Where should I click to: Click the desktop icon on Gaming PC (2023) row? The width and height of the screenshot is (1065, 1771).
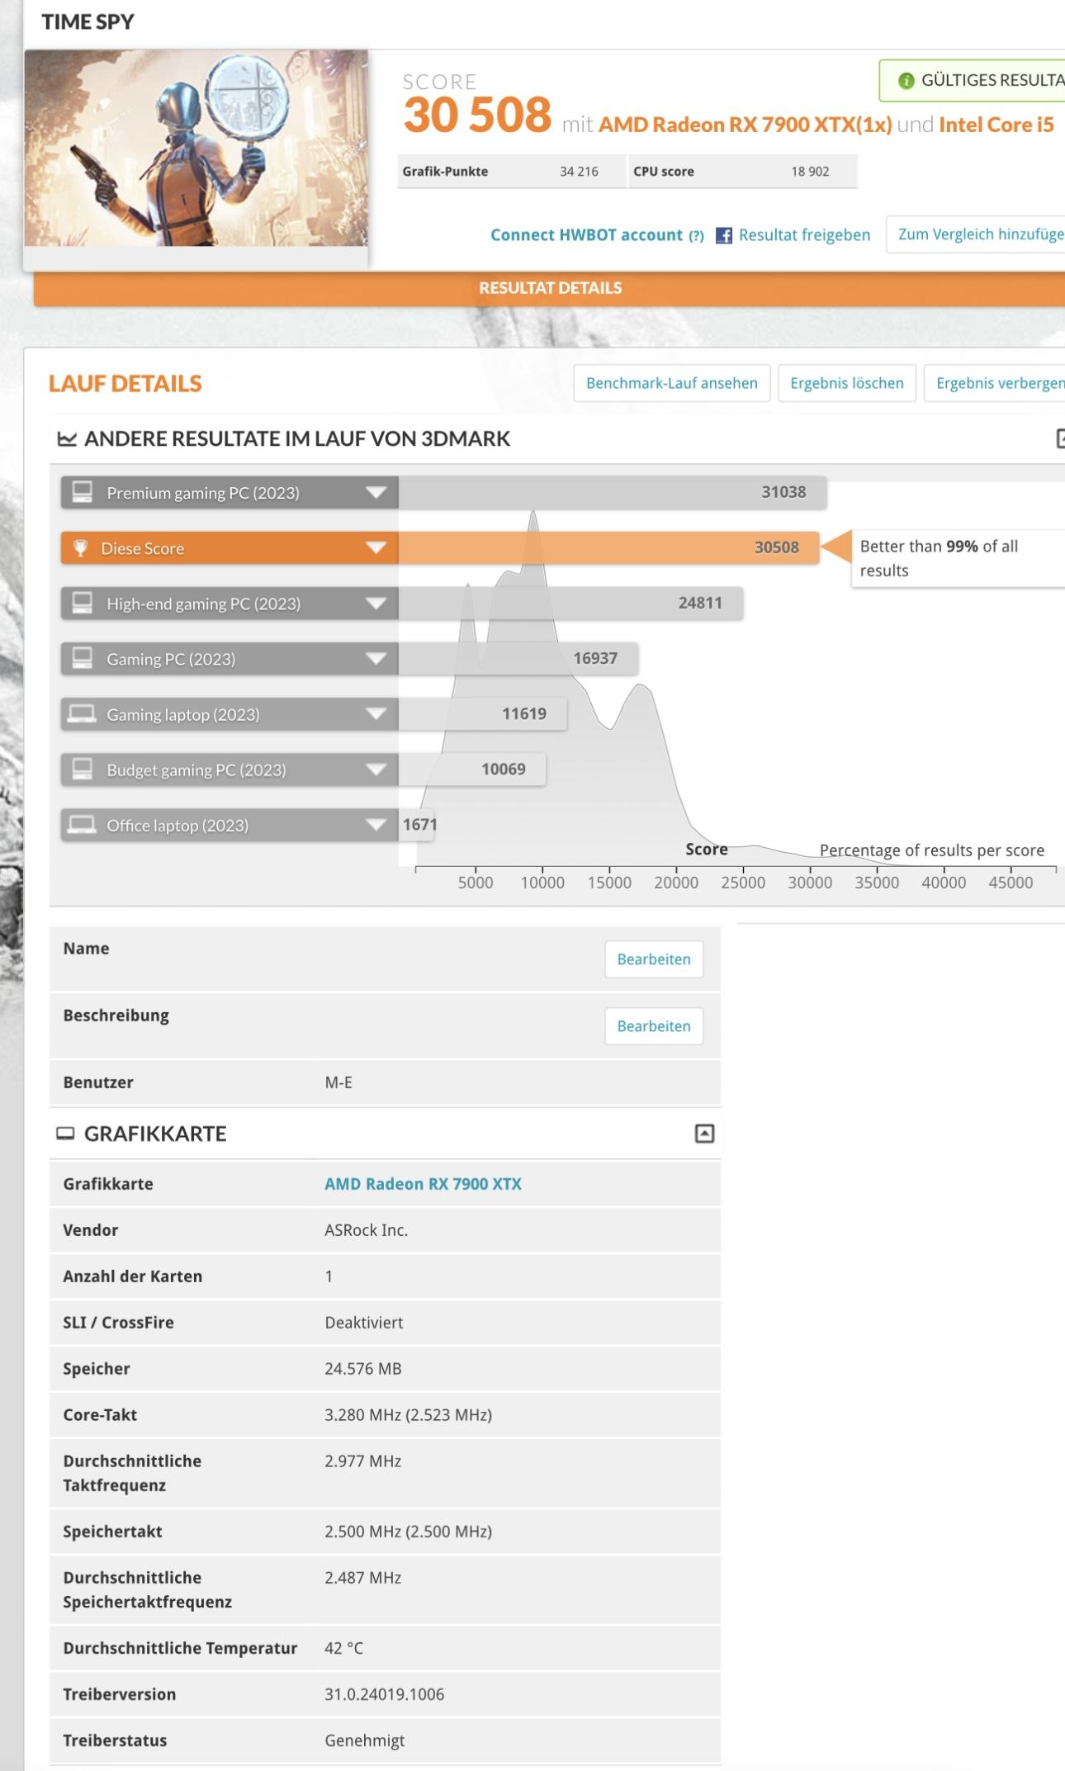[82, 658]
